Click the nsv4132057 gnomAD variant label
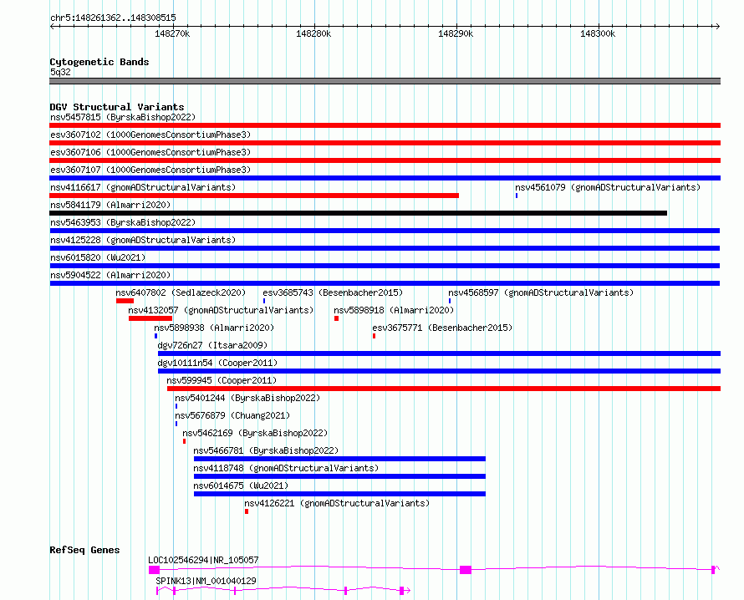 point(222,310)
